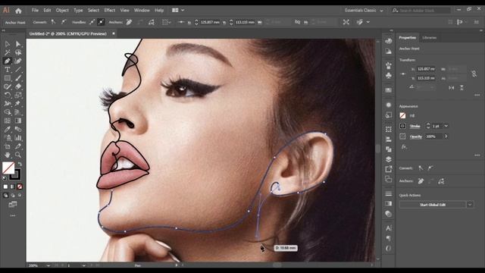Open the Symbols panel club icon
Viewport: 485px width, 273px height.
[x=389, y=75]
